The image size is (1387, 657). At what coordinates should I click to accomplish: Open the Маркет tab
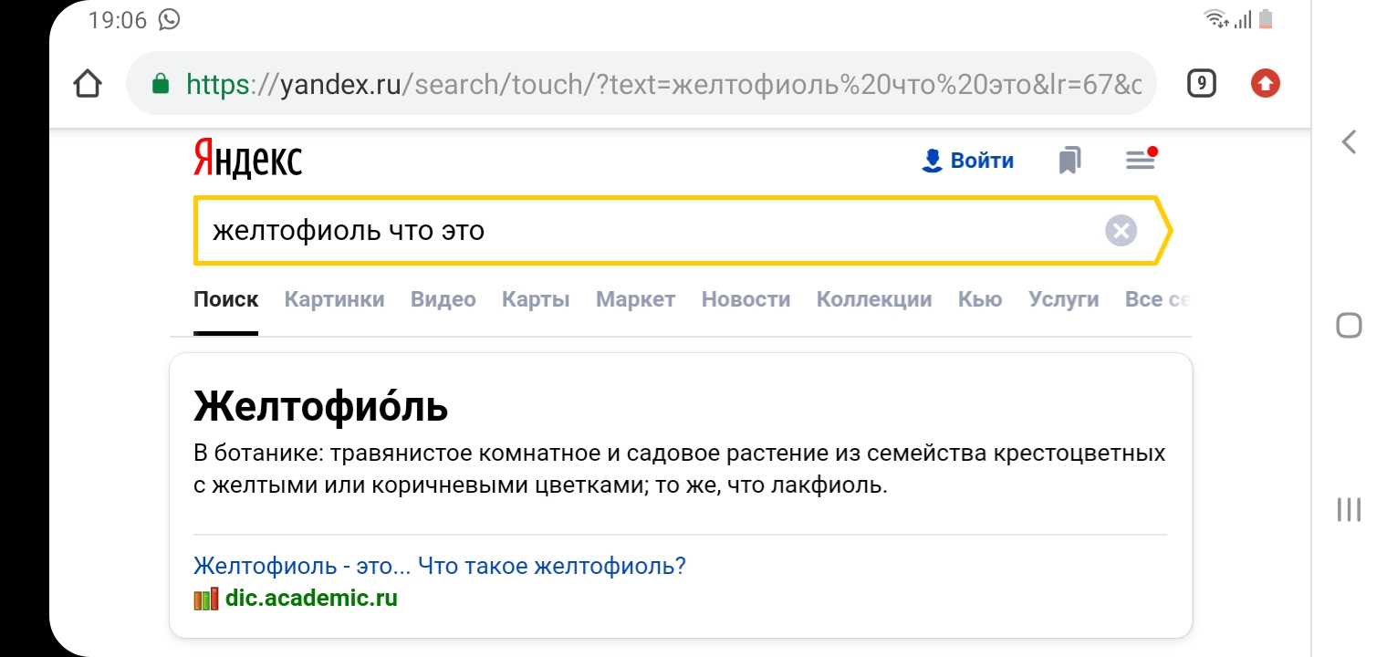[x=635, y=299]
